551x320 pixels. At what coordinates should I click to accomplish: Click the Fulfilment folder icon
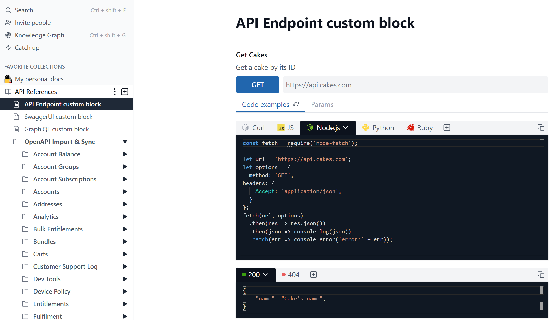coord(25,316)
